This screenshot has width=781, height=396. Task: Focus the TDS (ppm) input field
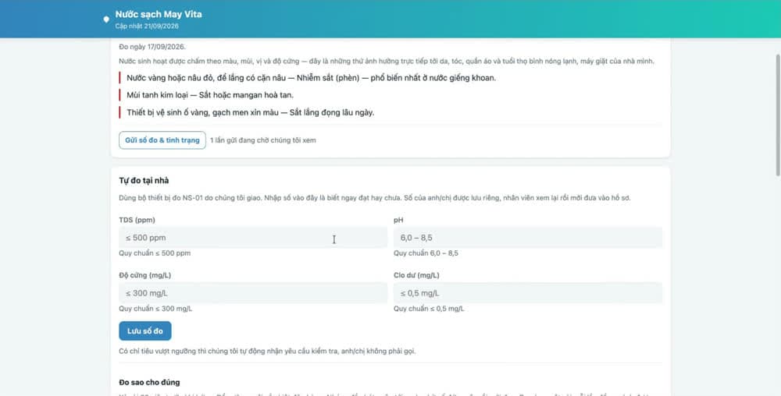[x=252, y=238]
